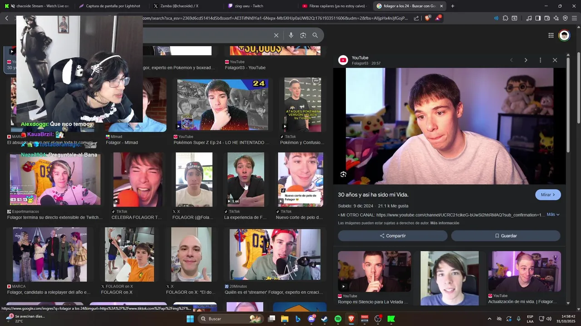This screenshot has width=581, height=326.
Task: Click the Guardar save button
Action: coord(506,236)
